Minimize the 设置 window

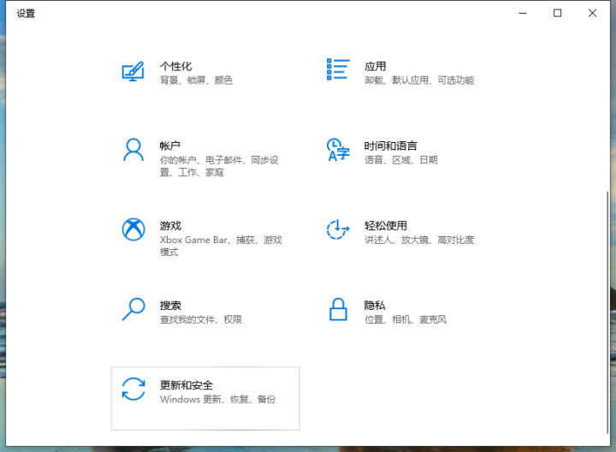[x=522, y=13]
